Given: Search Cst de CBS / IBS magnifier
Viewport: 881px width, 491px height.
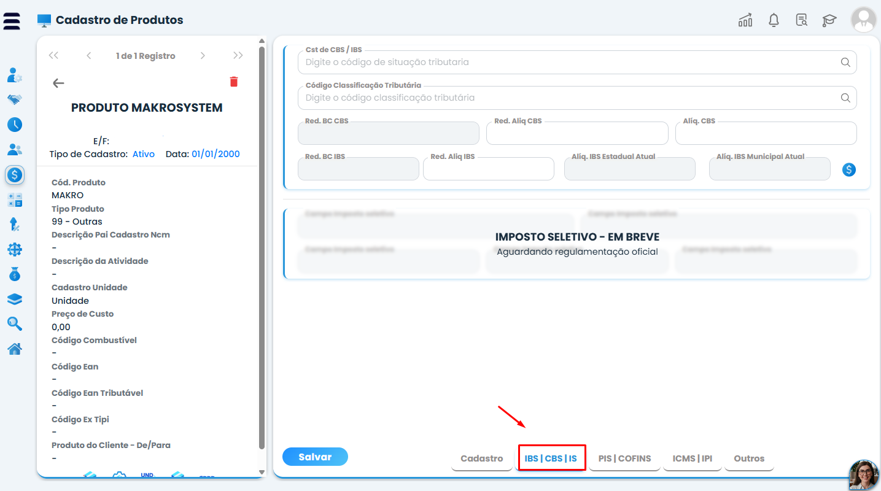Looking at the screenshot, I should point(845,62).
